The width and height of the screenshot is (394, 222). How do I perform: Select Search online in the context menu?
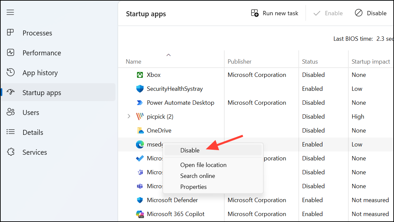tap(197, 176)
